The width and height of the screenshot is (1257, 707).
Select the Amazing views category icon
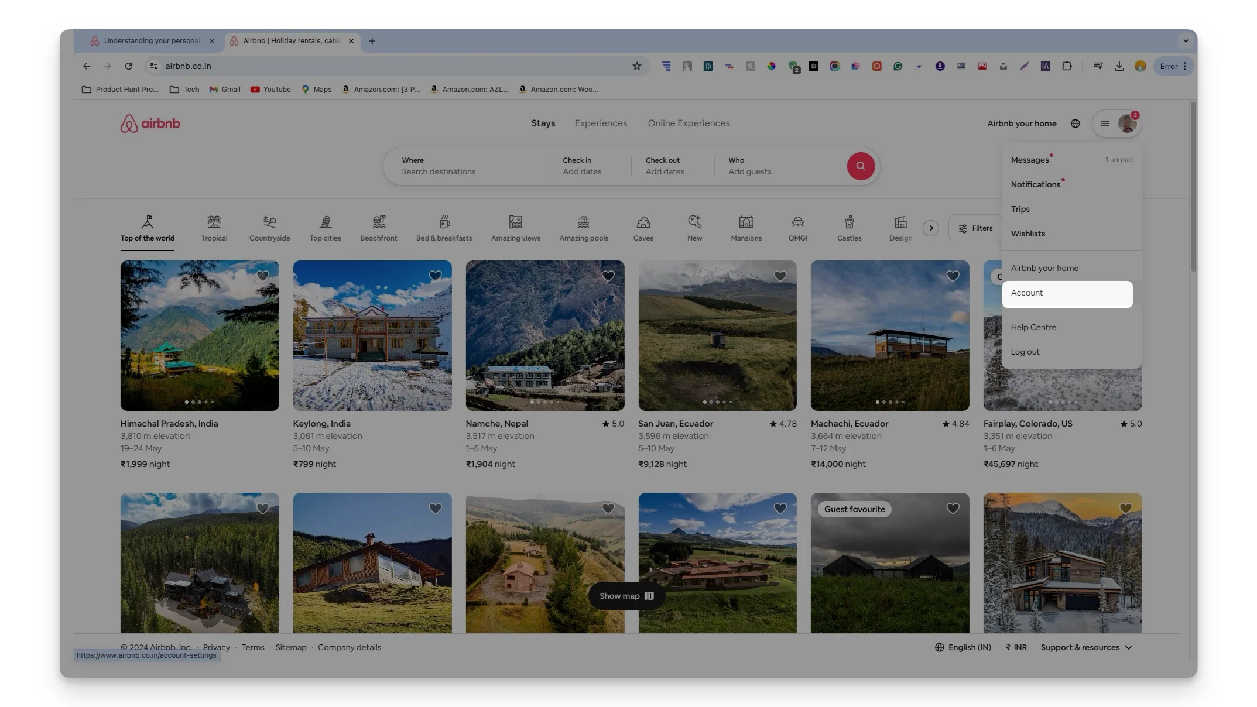[516, 222]
